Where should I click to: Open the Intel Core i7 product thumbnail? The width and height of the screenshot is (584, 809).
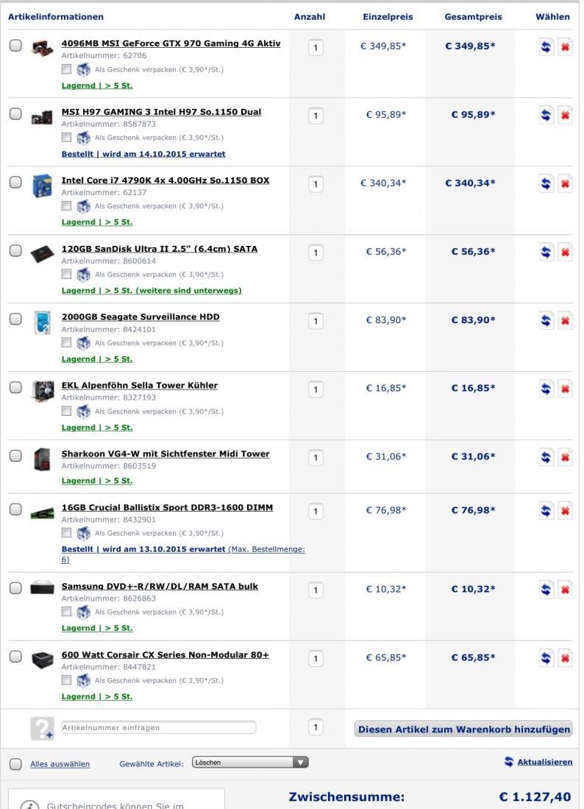(x=42, y=186)
